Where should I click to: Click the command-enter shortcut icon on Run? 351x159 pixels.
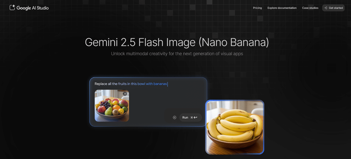click(194, 117)
